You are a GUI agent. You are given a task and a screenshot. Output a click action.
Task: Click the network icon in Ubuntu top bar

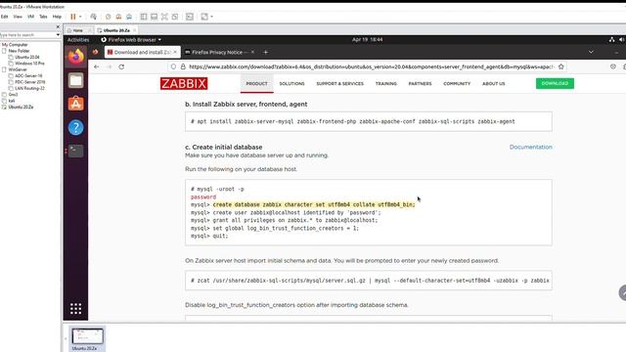[x=611, y=39]
